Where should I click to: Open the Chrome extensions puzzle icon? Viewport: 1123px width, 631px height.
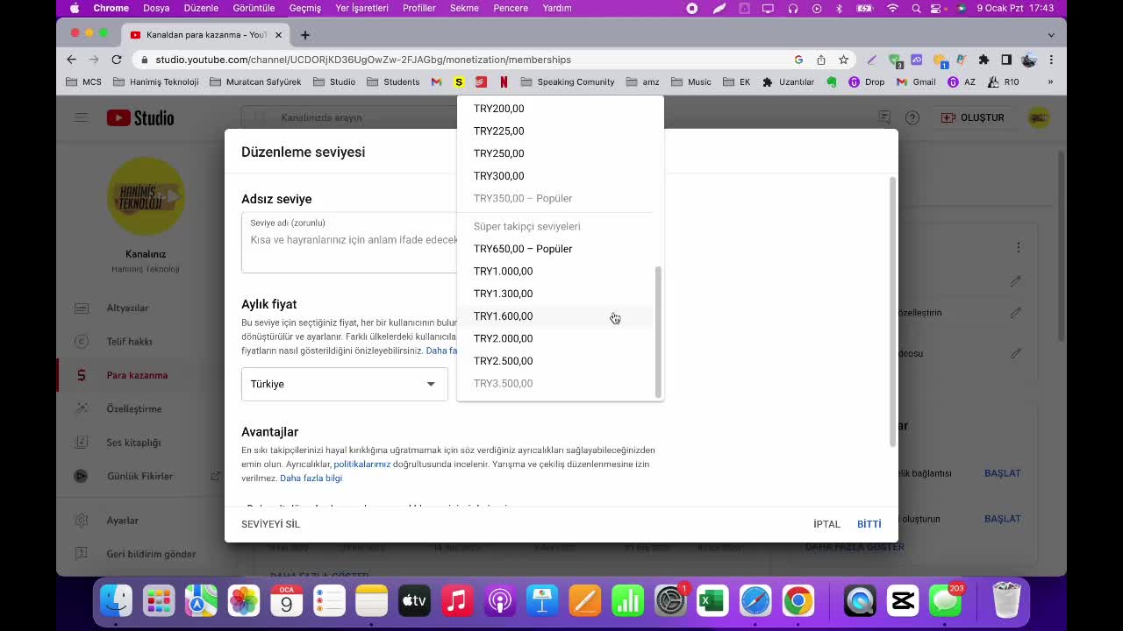(x=984, y=60)
